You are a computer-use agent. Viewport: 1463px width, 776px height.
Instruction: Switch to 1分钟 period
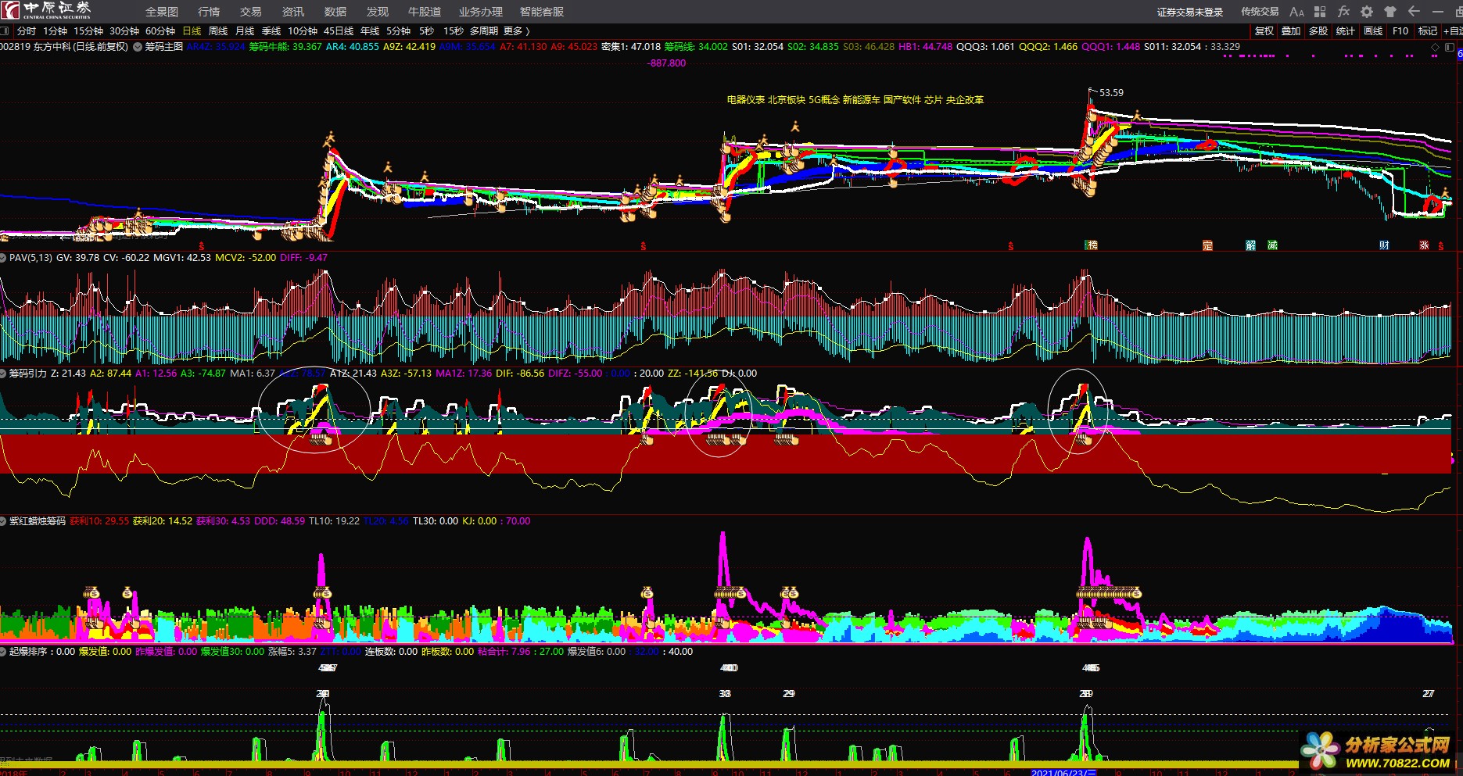[x=56, y=31]
